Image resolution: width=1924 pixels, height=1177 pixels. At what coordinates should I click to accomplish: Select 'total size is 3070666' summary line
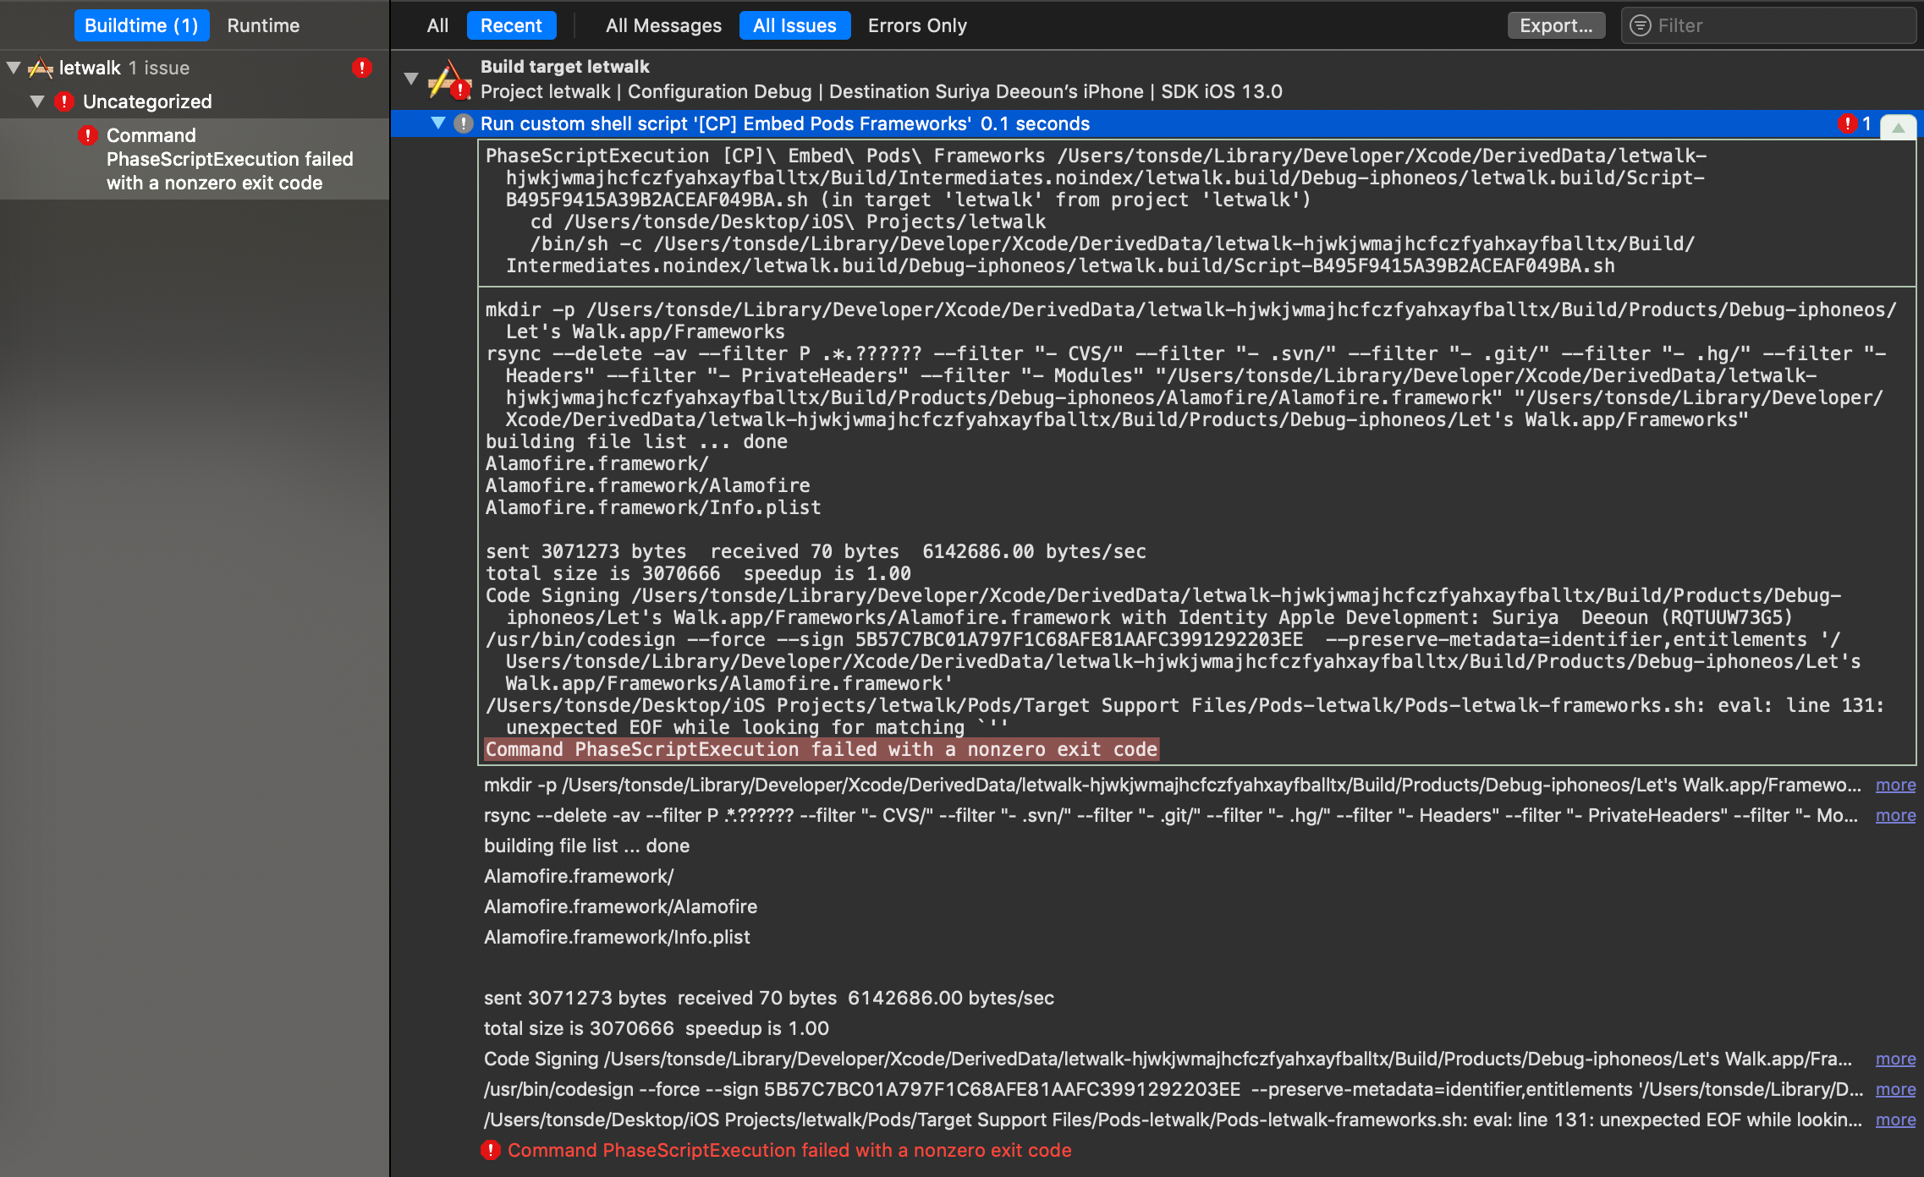(656, 1028)
